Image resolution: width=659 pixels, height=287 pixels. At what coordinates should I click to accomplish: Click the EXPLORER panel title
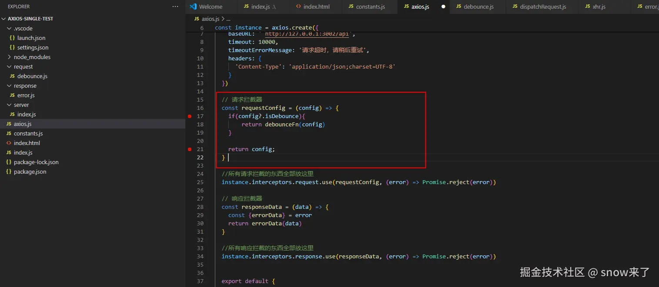click(19, 7)
